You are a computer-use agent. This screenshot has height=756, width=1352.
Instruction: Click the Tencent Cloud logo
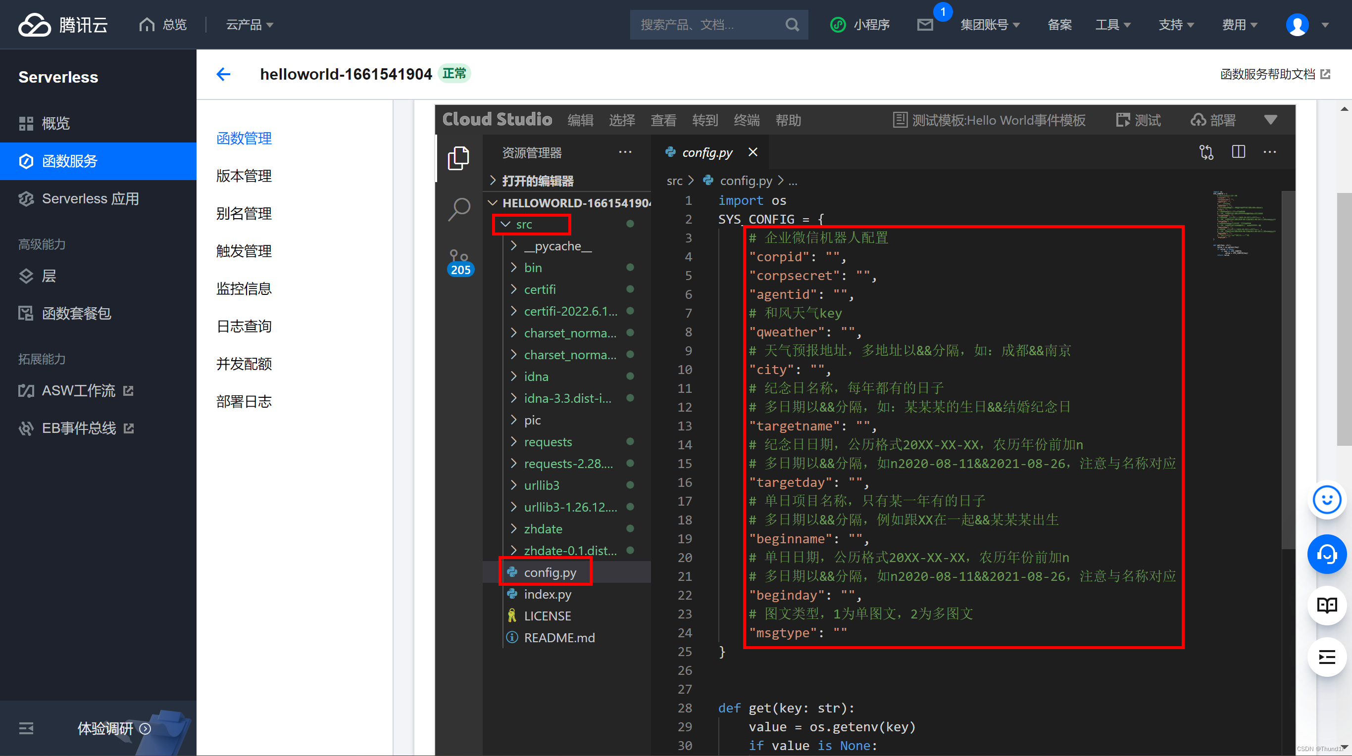tap(63, 25)
